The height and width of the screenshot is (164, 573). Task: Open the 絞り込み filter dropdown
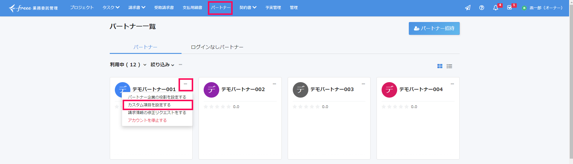click(162, 65)
